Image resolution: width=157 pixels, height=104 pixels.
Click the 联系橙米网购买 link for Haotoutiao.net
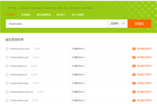coord(144,57)
